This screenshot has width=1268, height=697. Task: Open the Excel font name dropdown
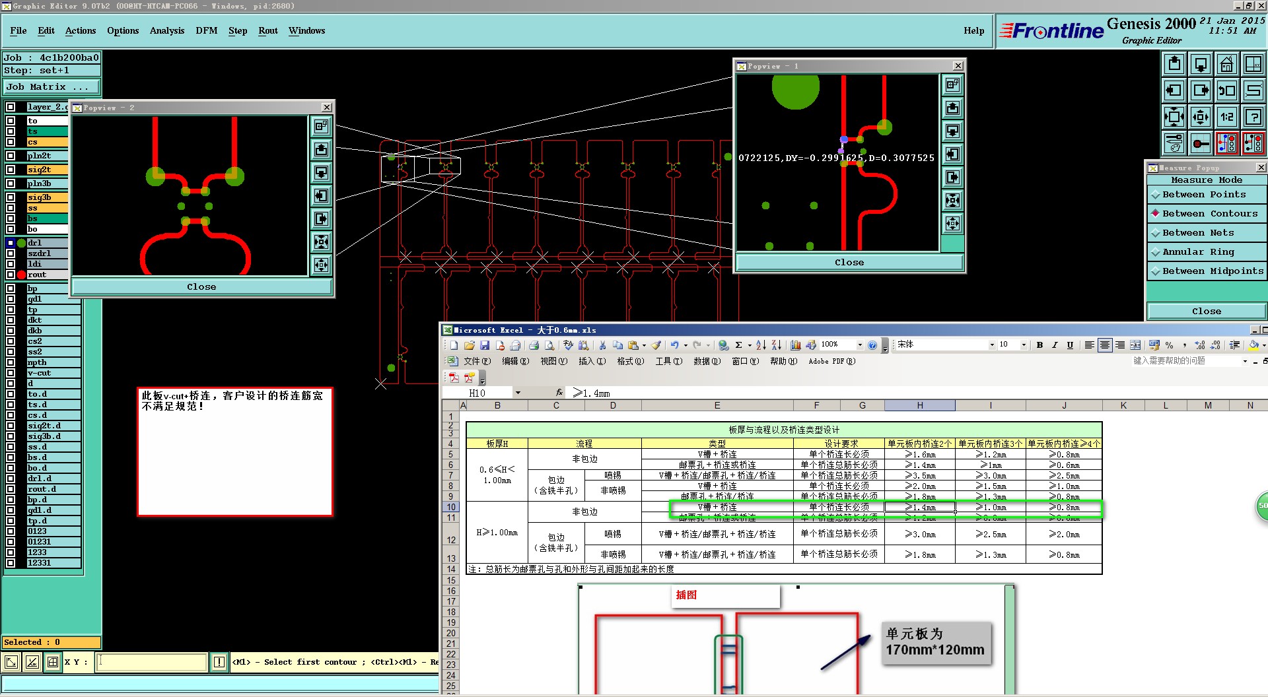[992, 345]
